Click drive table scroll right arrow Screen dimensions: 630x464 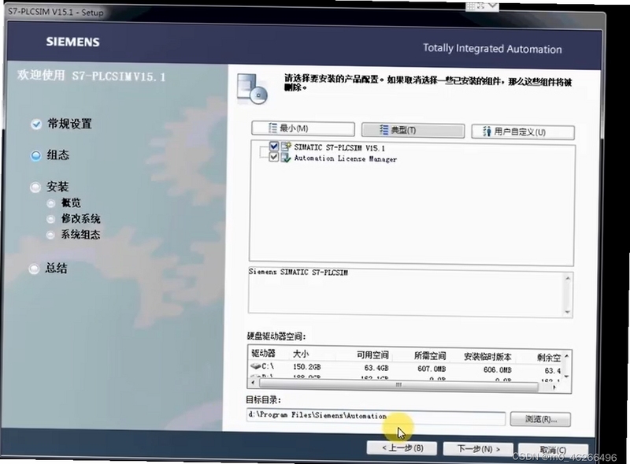click(x=554, y=388)
